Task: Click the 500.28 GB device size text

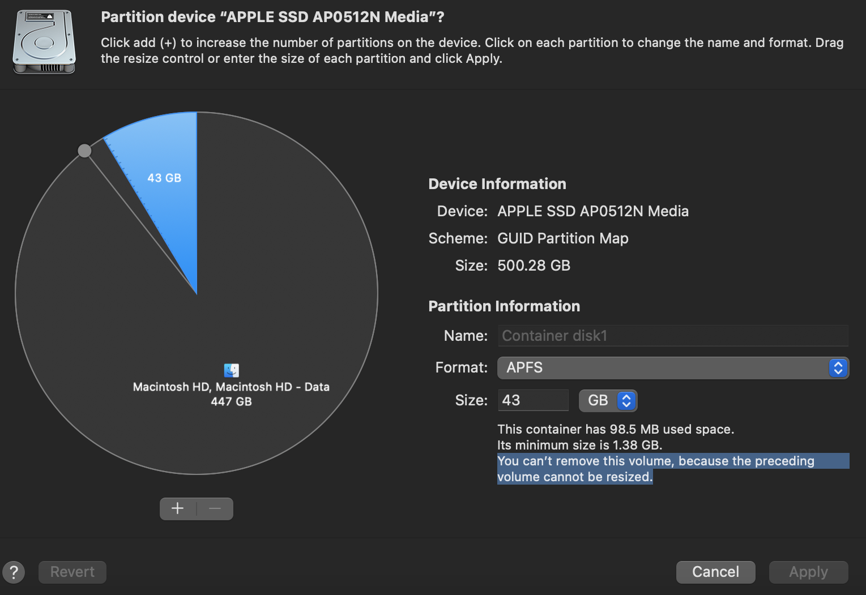Action: pyautogui.click(x=534, y=266)
